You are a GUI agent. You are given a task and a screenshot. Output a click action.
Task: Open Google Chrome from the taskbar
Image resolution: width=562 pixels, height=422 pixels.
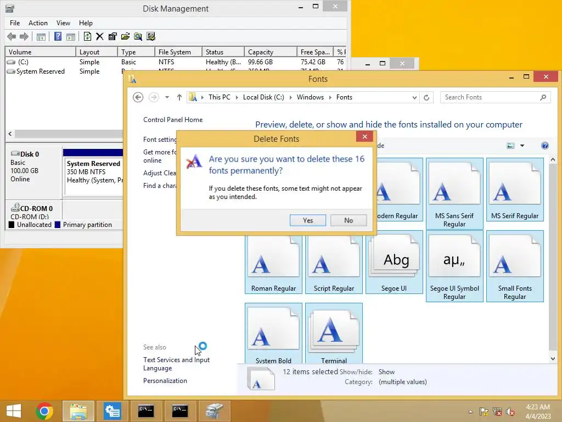(44, 411)
